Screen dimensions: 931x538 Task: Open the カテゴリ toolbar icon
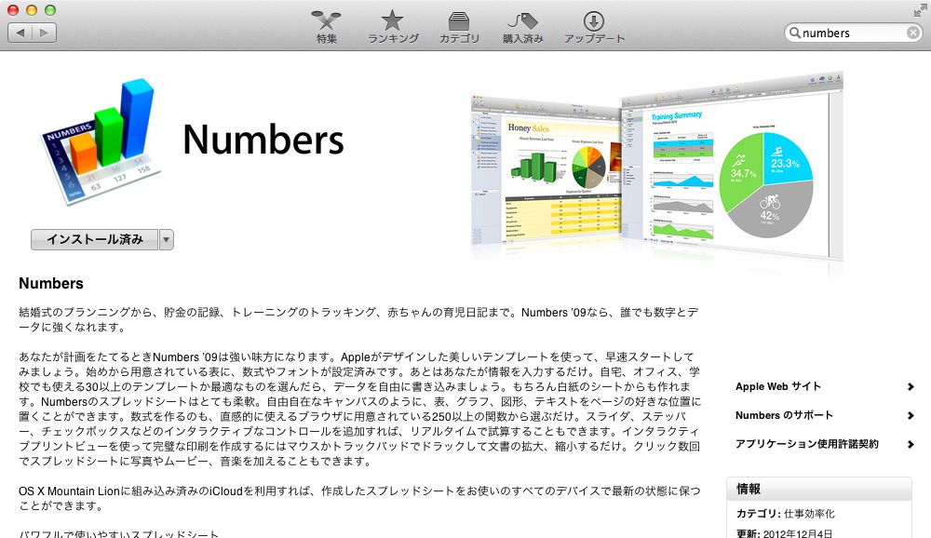458,27
